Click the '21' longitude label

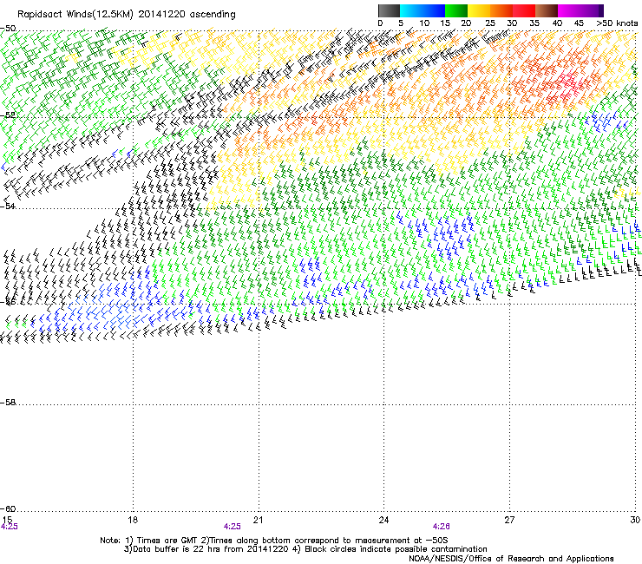click(x=258, y=520)
